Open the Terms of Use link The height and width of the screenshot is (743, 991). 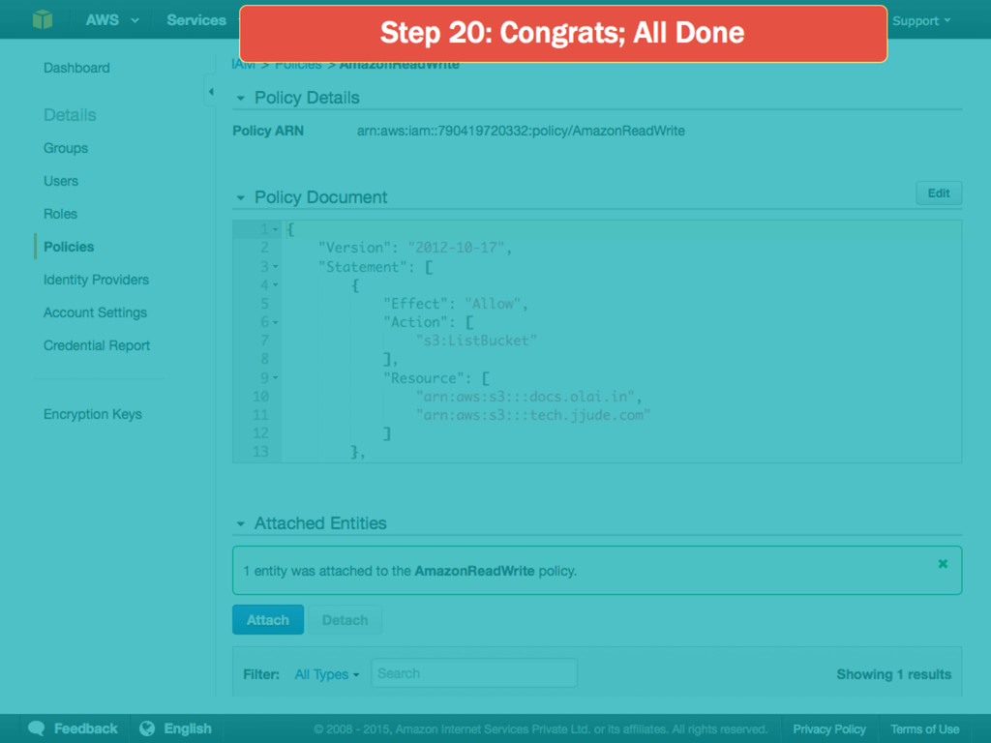click(924, 729)
